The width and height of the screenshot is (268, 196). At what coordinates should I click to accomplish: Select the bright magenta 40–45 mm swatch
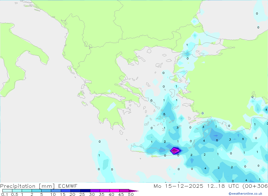tap(114, 191)
